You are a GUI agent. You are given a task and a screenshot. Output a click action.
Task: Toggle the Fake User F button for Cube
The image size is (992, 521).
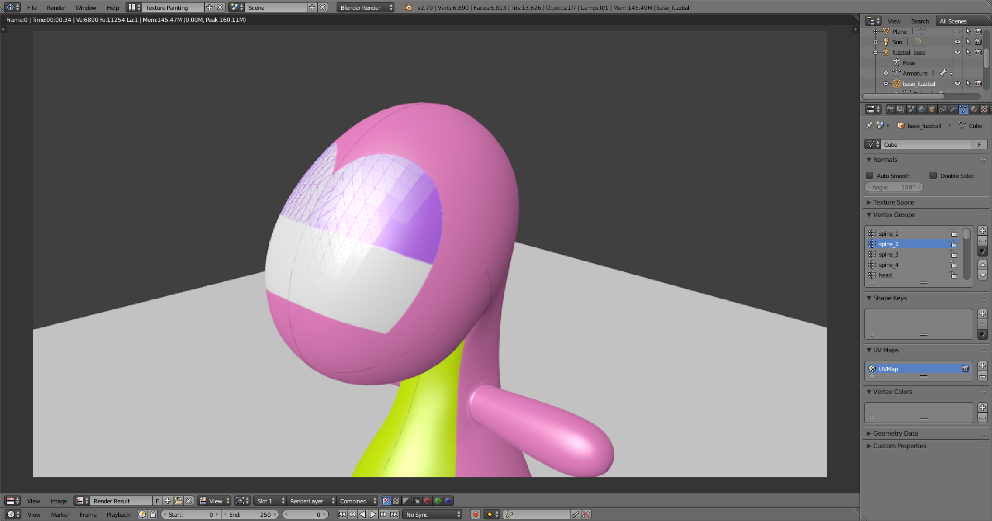coord(979,144)
